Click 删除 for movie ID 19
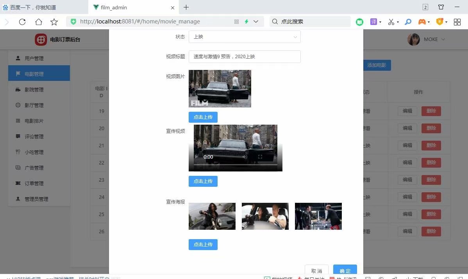Screen dimensions: 468x279 point(431,111)
